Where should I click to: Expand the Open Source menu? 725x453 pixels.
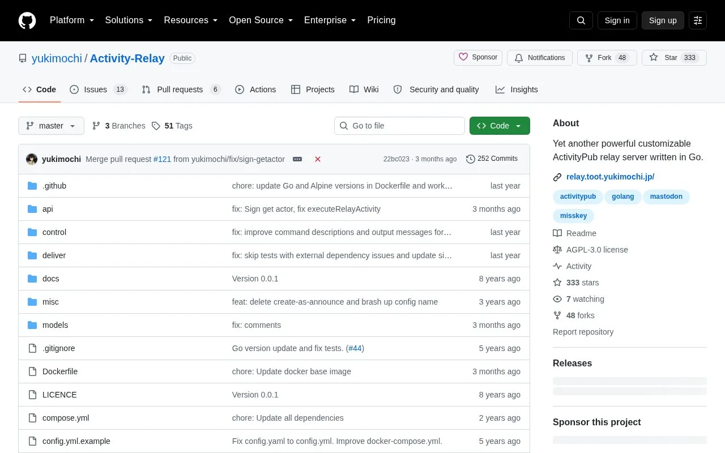(261, 20)
